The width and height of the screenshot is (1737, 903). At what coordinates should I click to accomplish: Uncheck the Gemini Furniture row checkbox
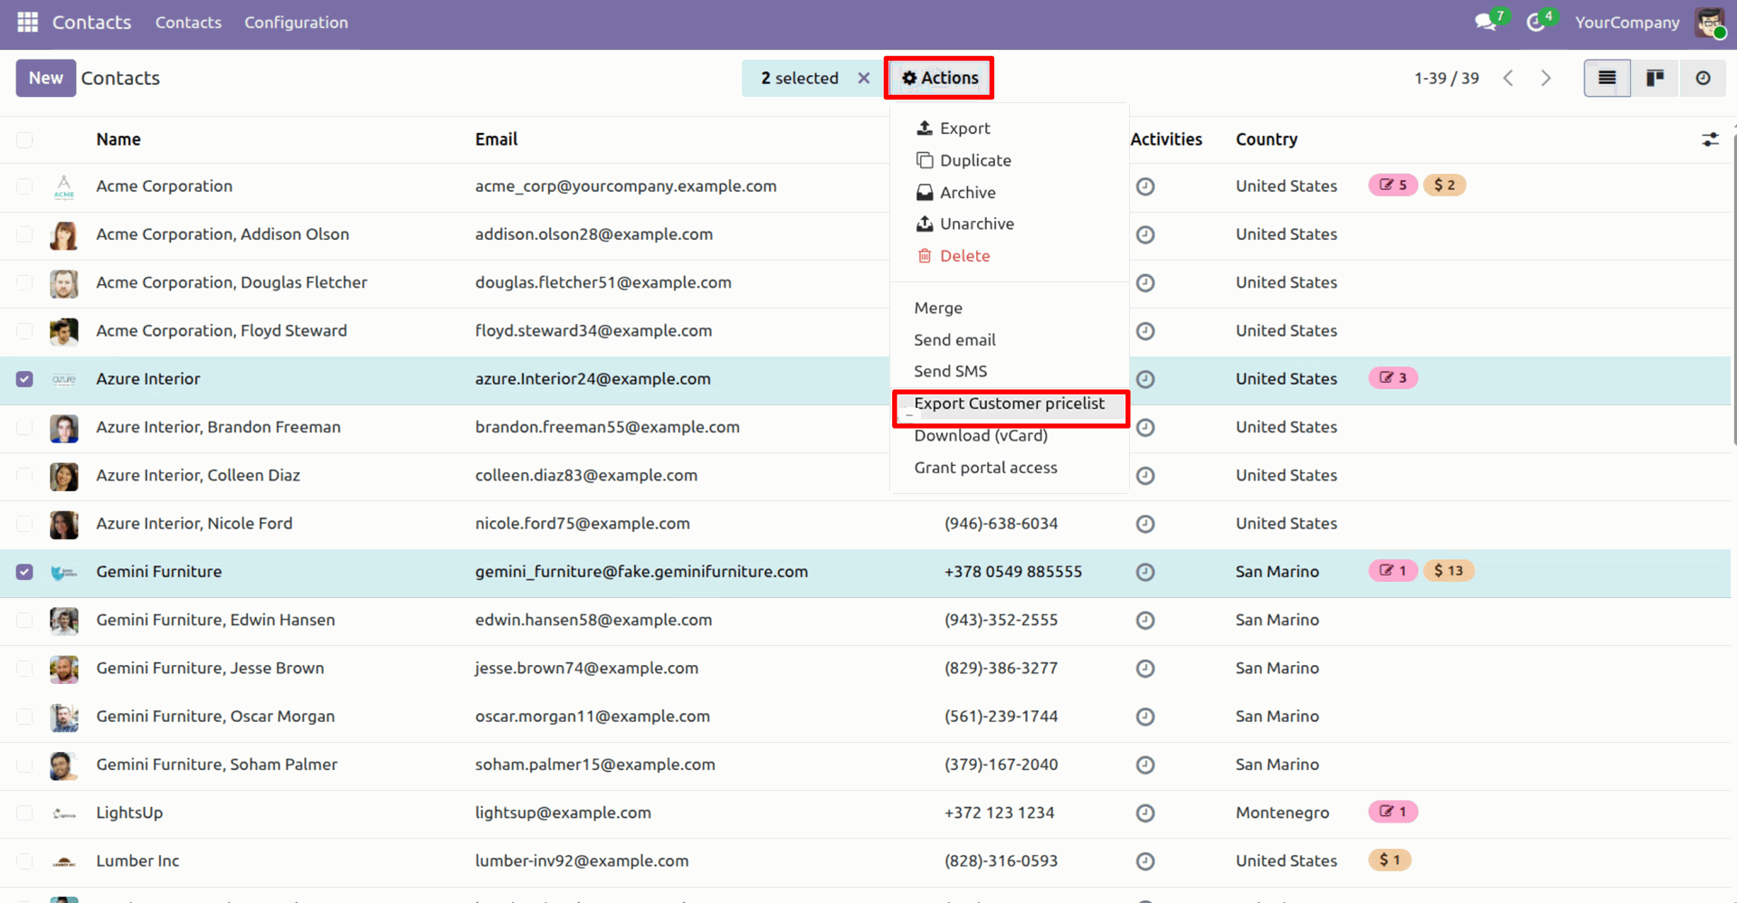point(24,572)
